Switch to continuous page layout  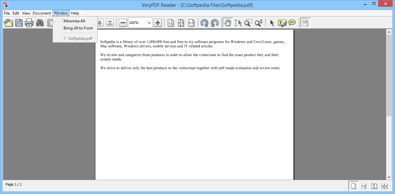click(364, 186)
